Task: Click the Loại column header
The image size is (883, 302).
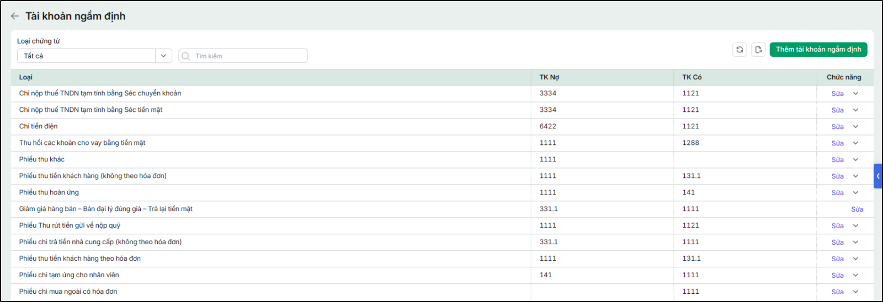Action: tap(26, 77)
